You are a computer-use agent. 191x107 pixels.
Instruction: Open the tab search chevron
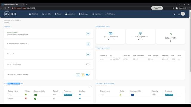[x=175, y=4]
